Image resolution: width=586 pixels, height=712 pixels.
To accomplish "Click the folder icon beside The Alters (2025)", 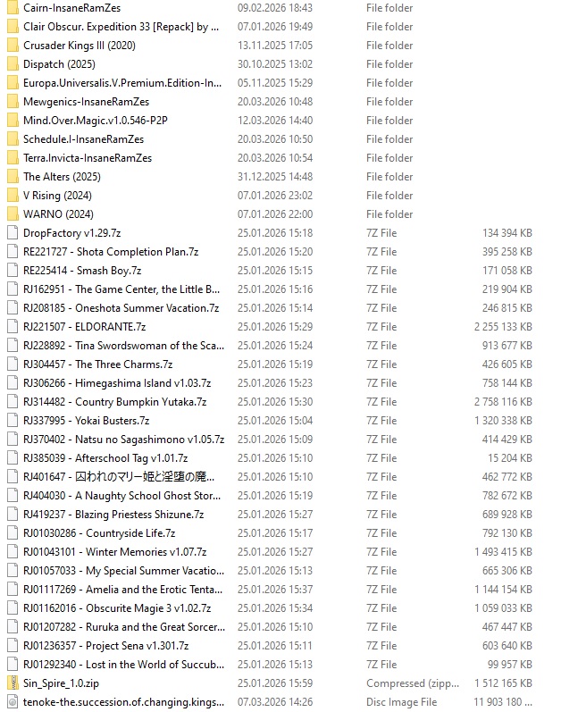I will 13,177.
